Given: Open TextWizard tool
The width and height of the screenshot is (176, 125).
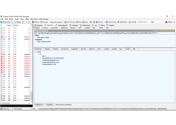Looking at the screenshot, I should tap(122, 22).
